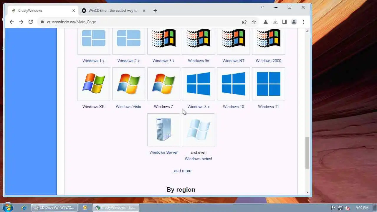Image resolution: width=377 pixels, height=212 pixels.
Task: Click the Windows Server tower icon
Action: point(164,130)
